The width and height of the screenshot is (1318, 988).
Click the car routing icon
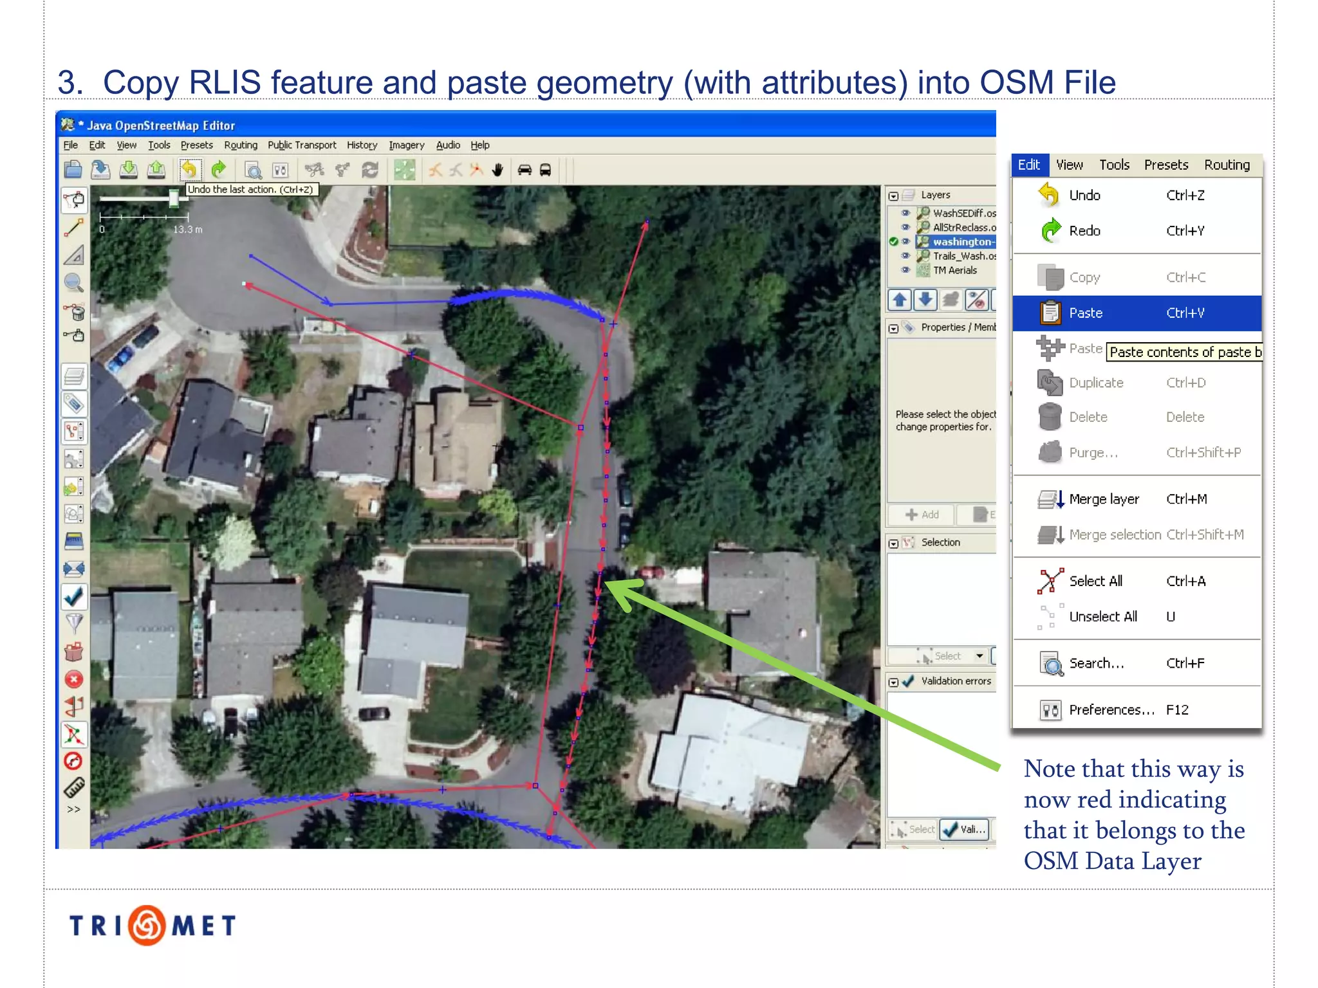[525, 170]
